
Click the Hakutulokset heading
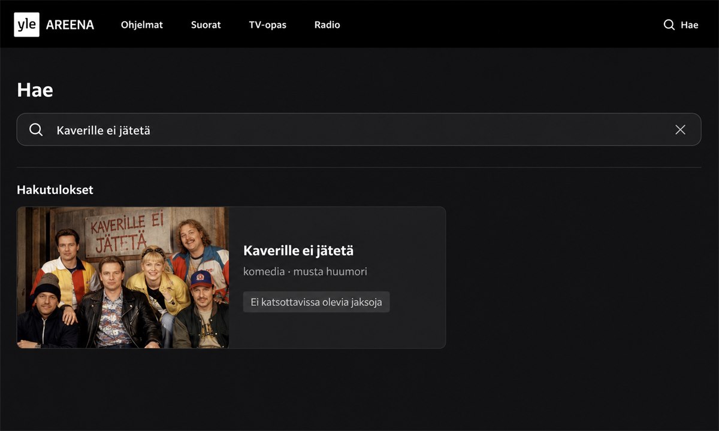click(55, 190)
